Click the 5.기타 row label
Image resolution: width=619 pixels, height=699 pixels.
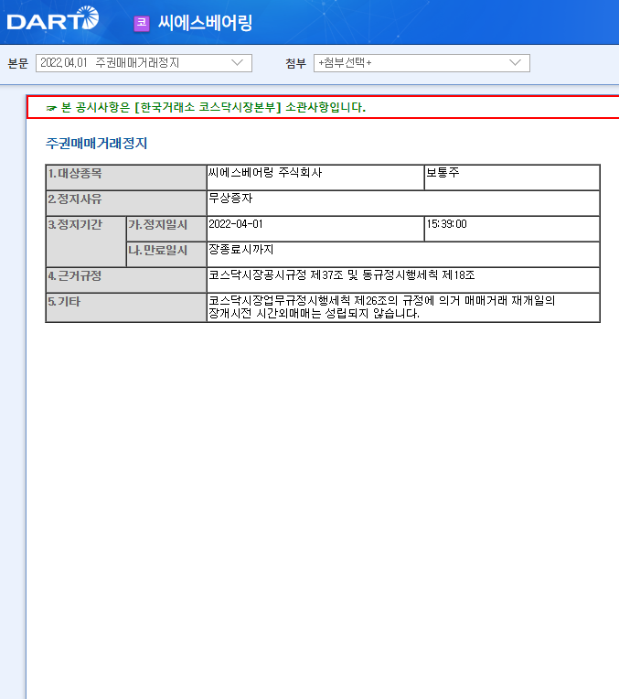pyautogui.click(x=126, y=307)
